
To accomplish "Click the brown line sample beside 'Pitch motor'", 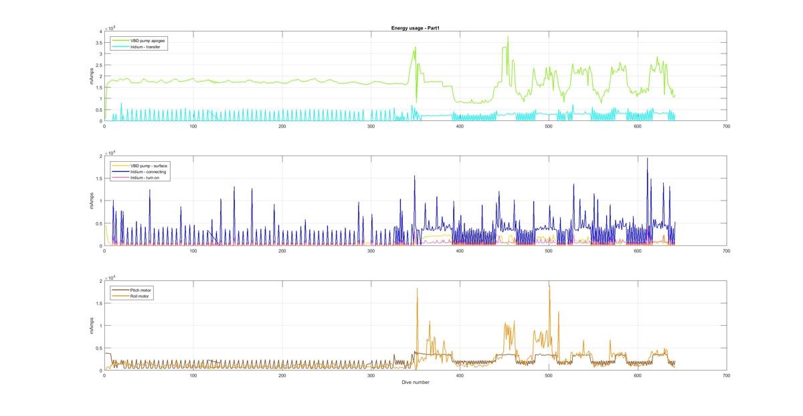I will pos(120,290).
